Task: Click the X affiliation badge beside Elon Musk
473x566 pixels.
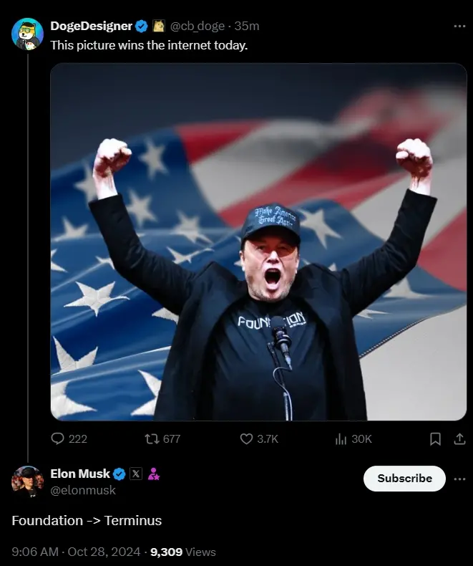Action: click(136, 474)
